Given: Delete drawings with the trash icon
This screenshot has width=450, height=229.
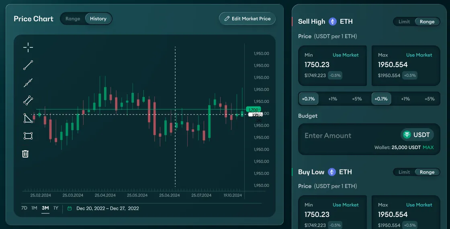Looking at the screenshot, I should 25,154.
